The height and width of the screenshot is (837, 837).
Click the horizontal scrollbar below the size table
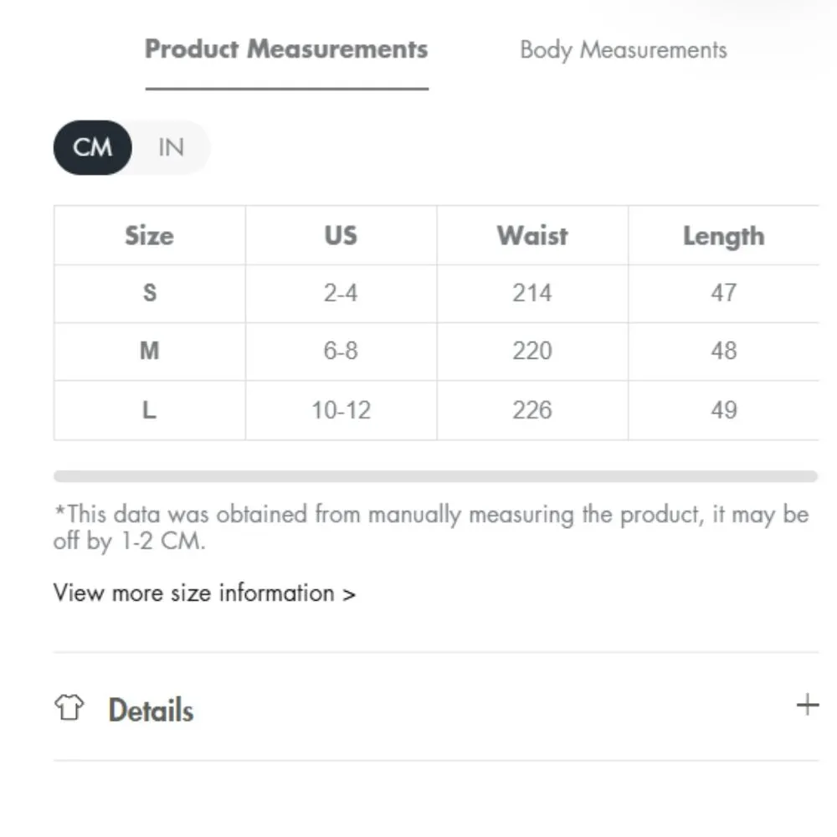(435, 476)
